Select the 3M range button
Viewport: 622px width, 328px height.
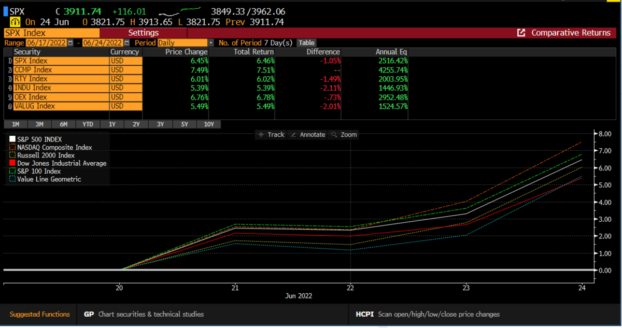coord(39,124)
